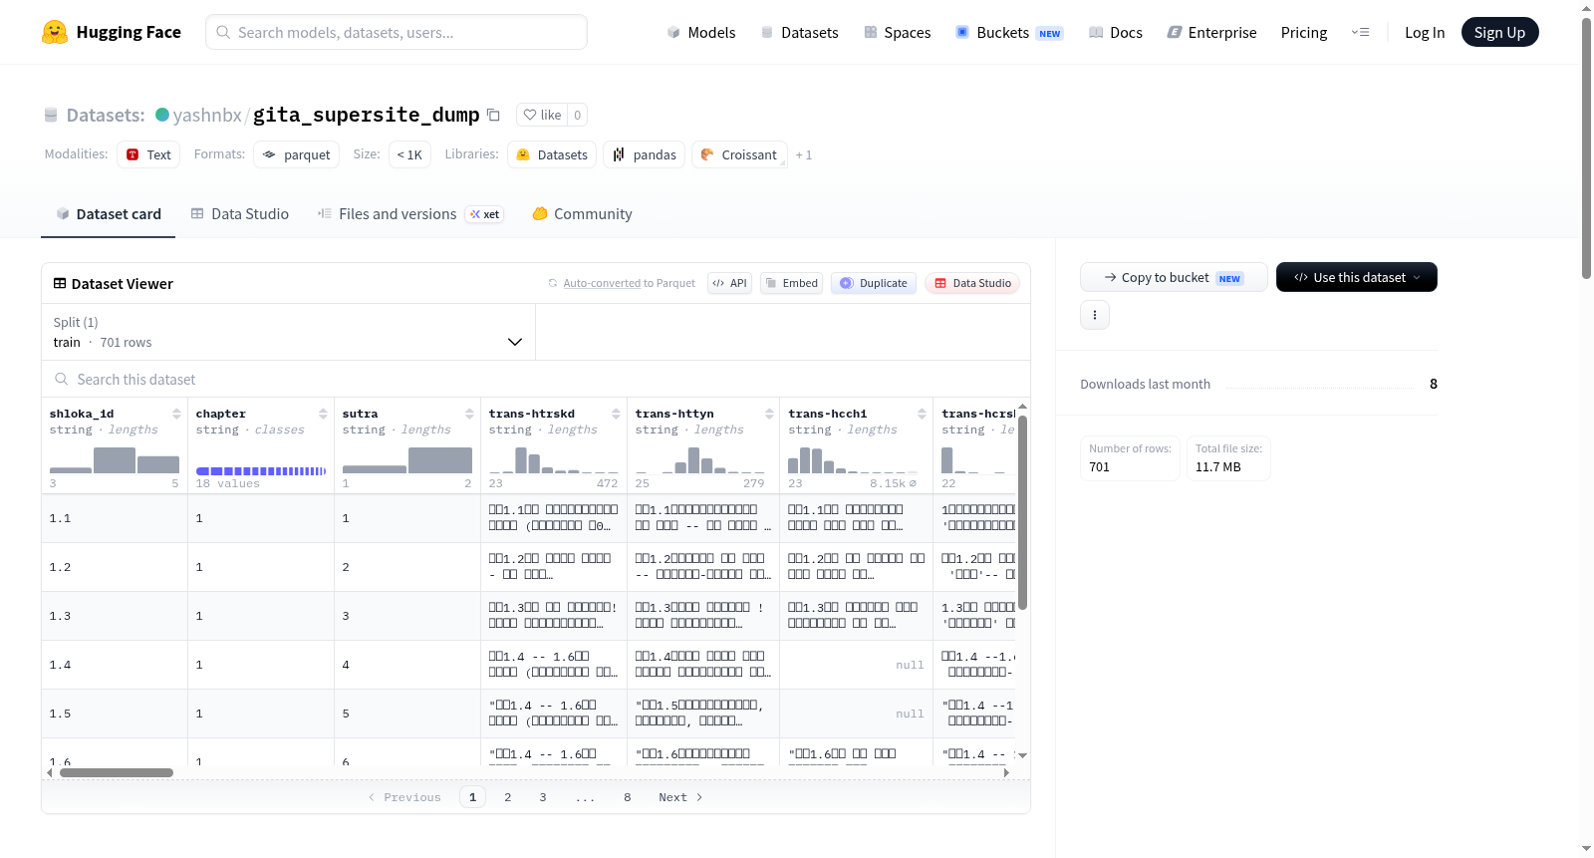Image resolution: width=1594 pixels, height=858 pixels.
Task: Click the Text modality tag
Action: pyautogui.click(x=148, y=154)
